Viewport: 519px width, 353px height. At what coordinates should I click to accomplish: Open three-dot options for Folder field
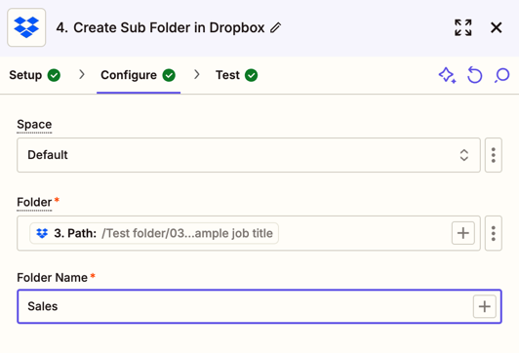tap(494, 233)
